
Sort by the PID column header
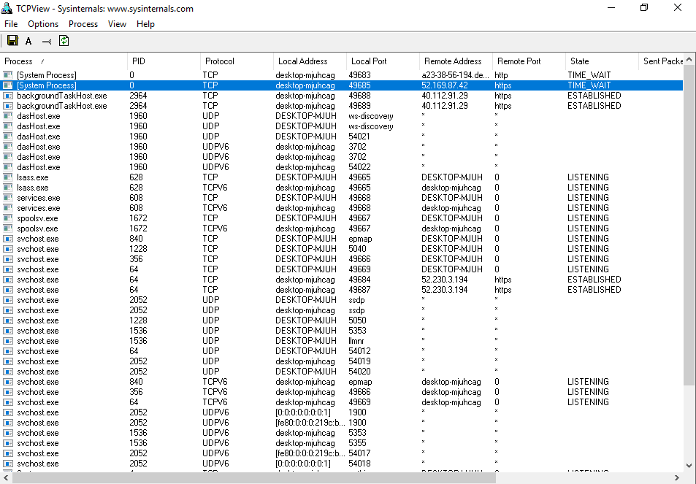click(164, 61)
